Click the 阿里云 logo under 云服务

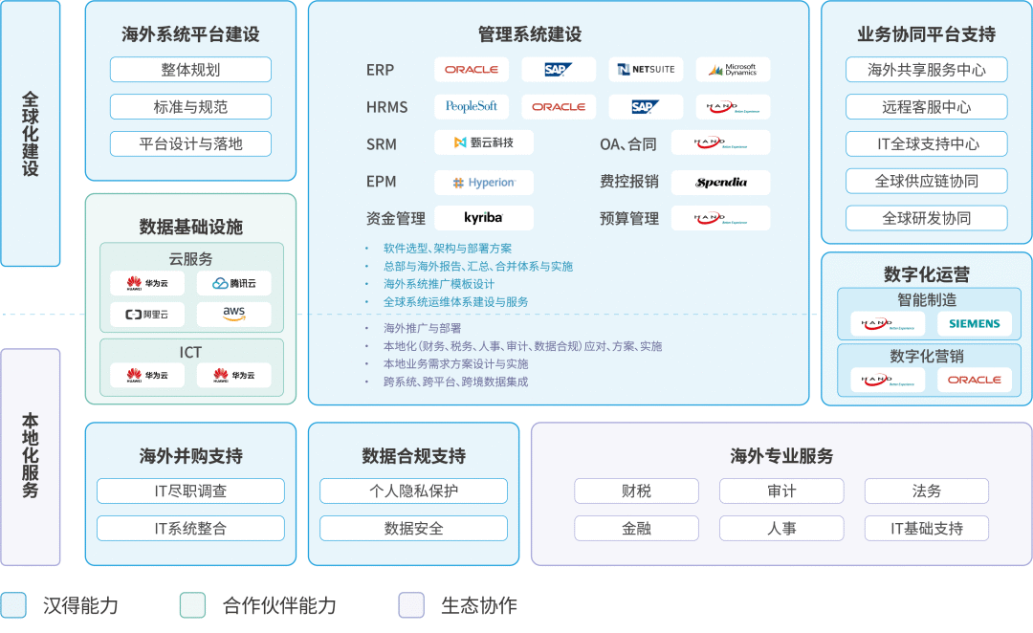pyautogui.click(x=146, y=314)
